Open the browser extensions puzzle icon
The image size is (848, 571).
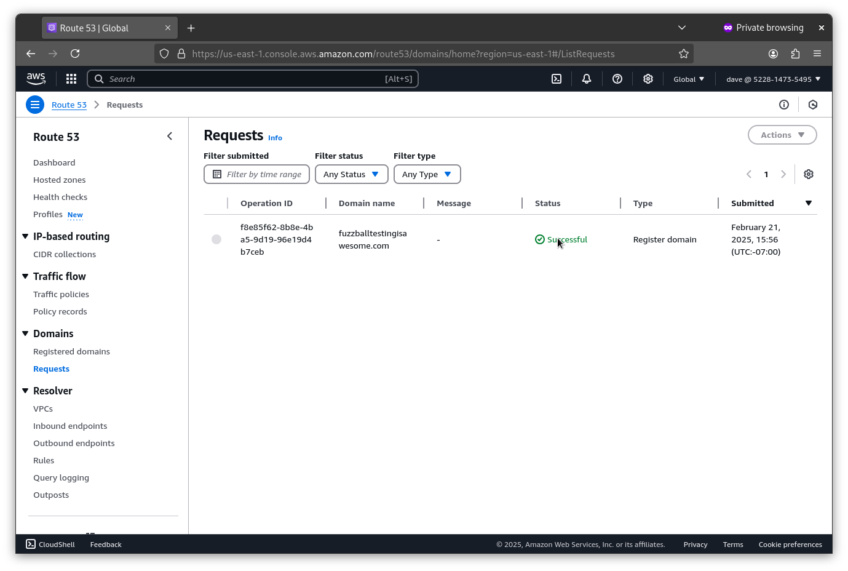(795, 54)
